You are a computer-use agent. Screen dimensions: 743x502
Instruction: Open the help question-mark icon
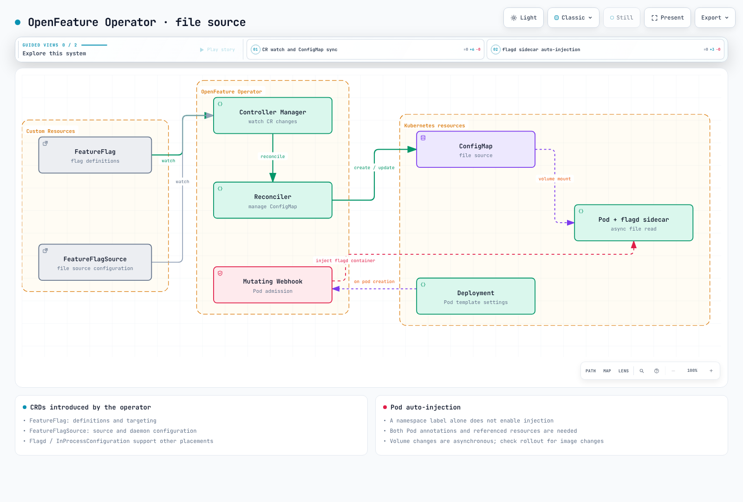tap(657, 371)
